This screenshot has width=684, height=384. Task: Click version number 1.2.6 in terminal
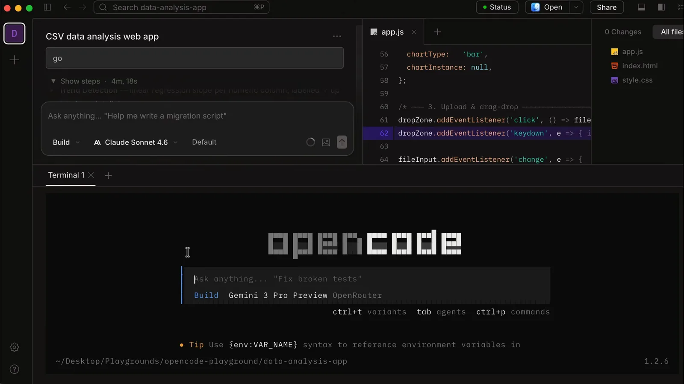tap(656, 361)
